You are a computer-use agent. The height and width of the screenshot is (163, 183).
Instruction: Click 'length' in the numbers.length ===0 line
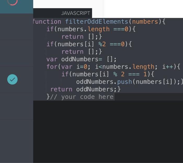[99, 29]
